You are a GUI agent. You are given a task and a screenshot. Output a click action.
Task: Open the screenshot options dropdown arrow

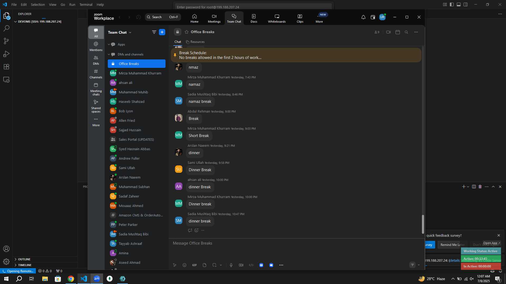[x=221, y=265]
